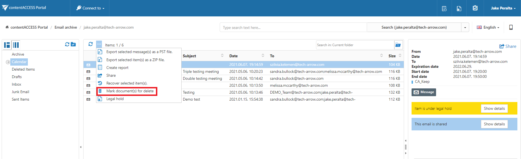This screenshot has width=521, height=159.
Task: Select Mark document(s) for delete
Action: [x=130, y=91]
